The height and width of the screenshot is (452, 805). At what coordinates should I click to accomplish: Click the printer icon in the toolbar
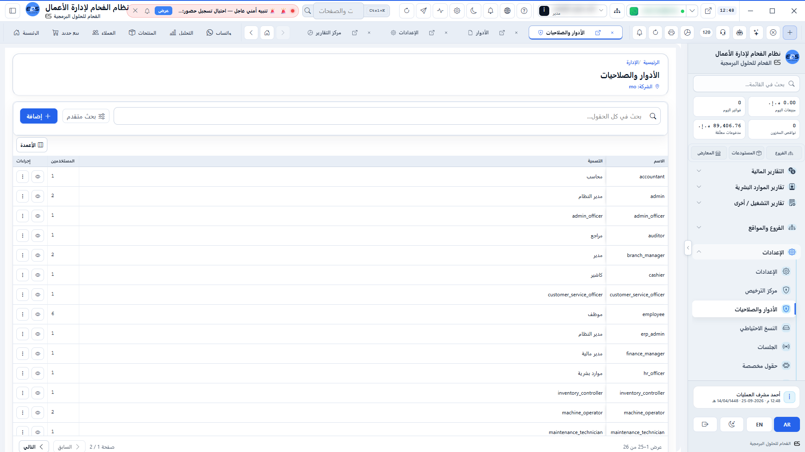671,33
